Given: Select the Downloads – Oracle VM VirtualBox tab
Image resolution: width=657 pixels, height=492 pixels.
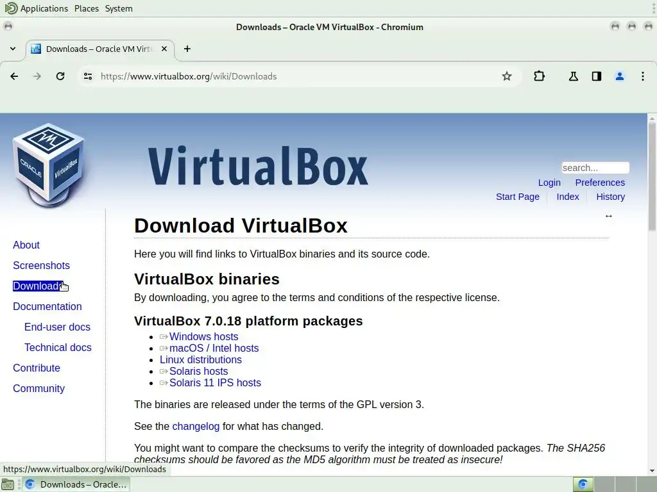Looking at the screenshot, I should pos(100,49).
